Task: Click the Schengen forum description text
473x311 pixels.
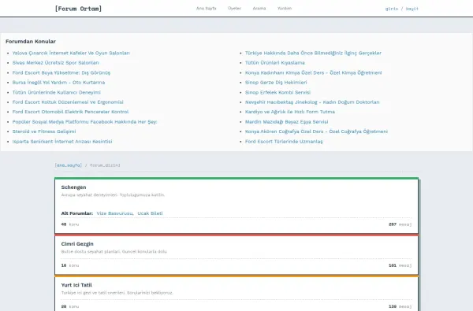Action: pos(113,195)
